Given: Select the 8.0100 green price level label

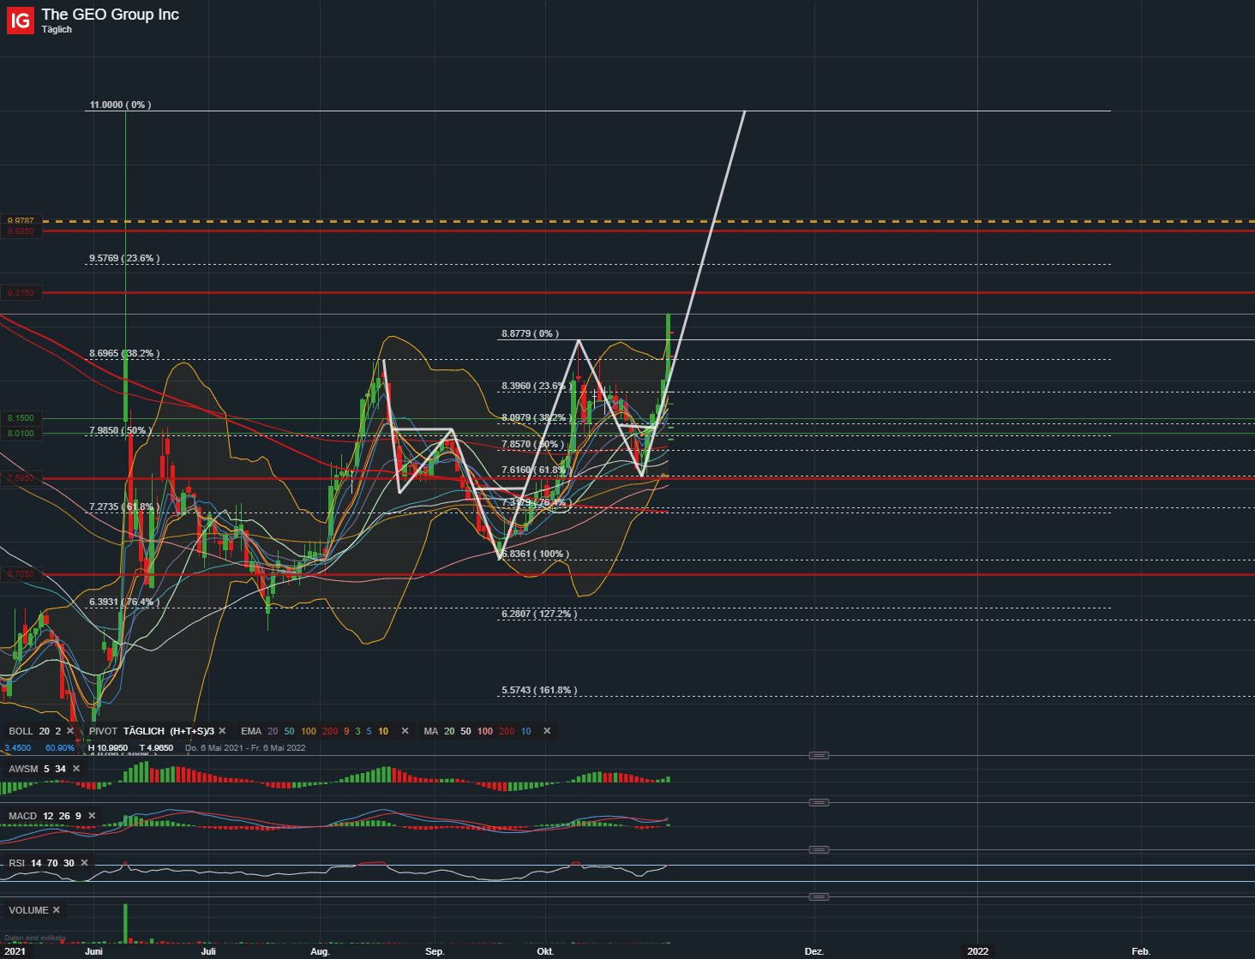Looking at the screenshot, I should [21, 434].
